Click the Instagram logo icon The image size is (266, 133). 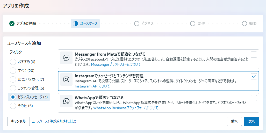coord(66,79)
